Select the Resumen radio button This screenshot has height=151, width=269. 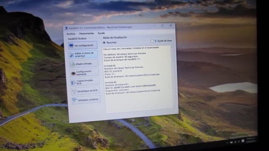[104, 42]
